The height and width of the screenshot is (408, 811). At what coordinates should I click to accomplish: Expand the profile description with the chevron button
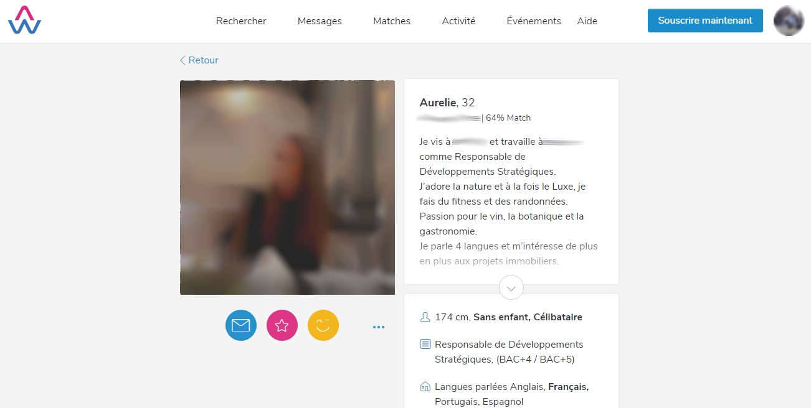click(511, 288)
